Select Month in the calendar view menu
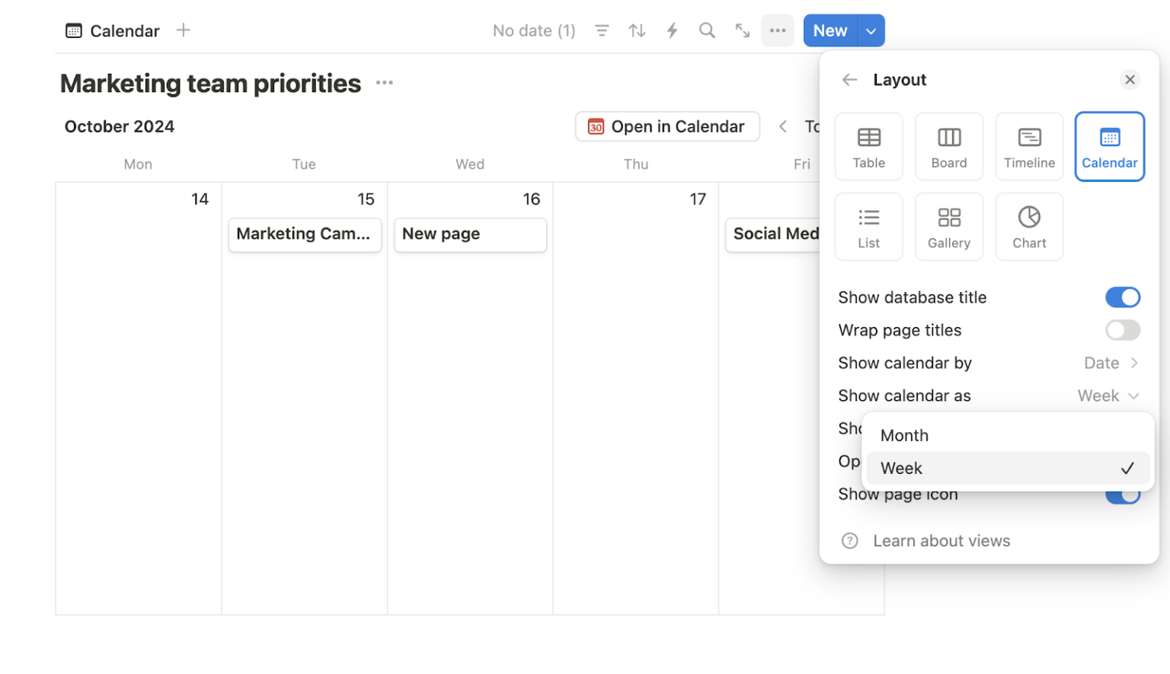 (x=904, y=435)
